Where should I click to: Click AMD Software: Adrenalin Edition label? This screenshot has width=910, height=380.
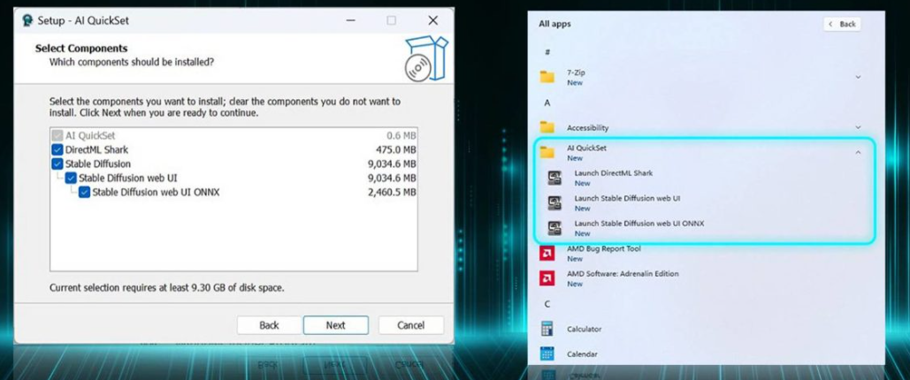pyautogui.click(x=623, y=274)
